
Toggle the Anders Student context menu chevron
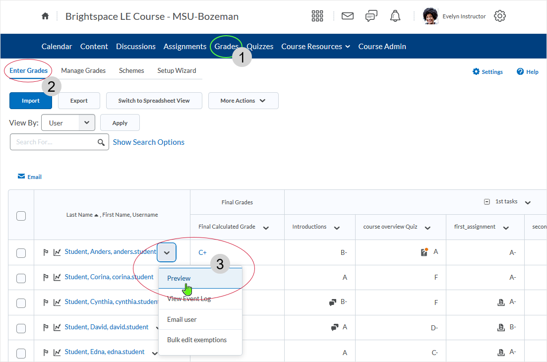click(x=167, y=252)
